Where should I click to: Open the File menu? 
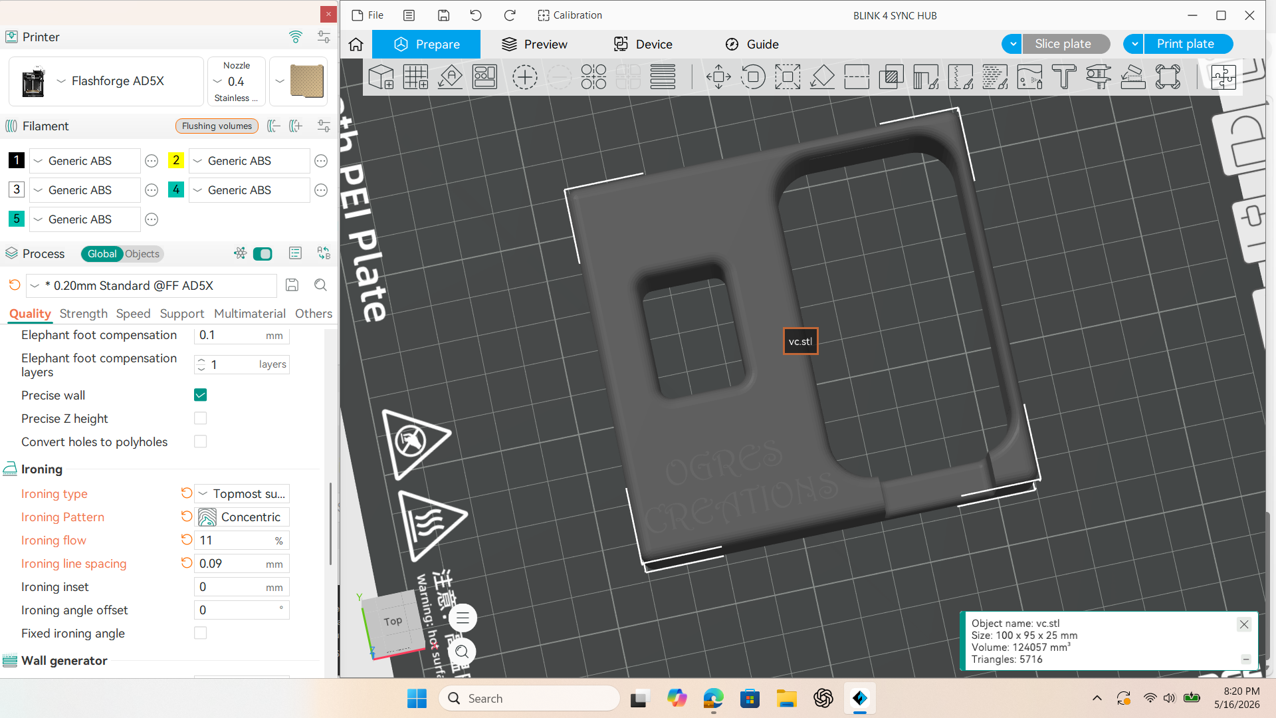coord(368,15)
